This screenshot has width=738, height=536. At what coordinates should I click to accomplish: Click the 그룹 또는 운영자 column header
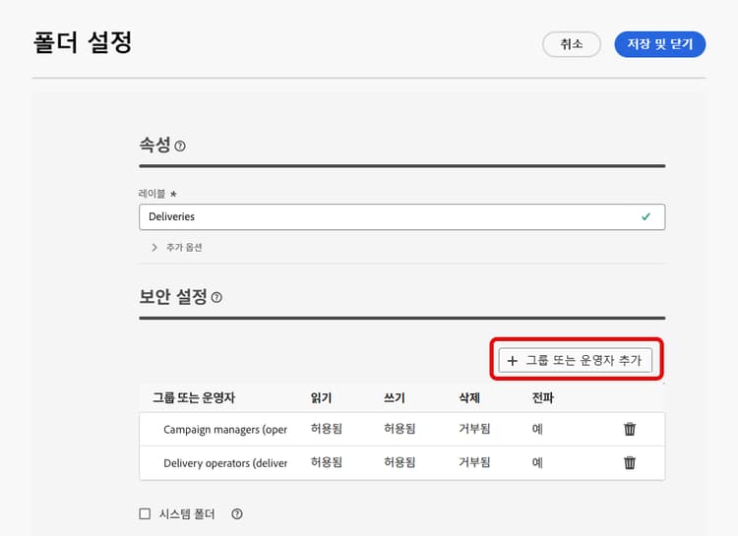point(194,398)
